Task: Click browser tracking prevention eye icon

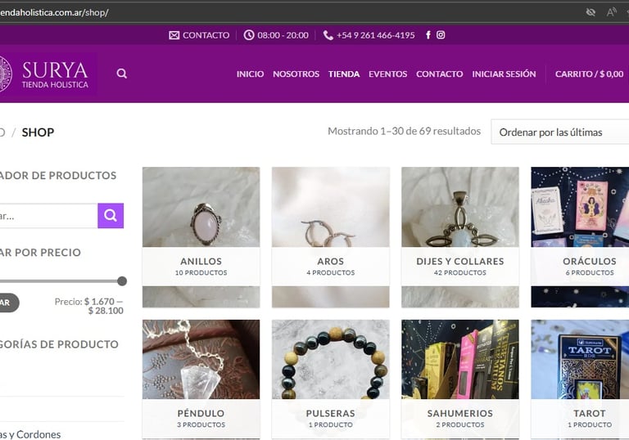Action: tap(591, 12)
